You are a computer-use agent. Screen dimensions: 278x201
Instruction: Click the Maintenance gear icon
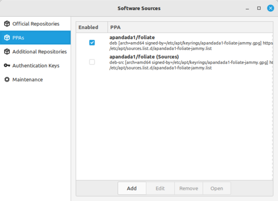[7, 79]
